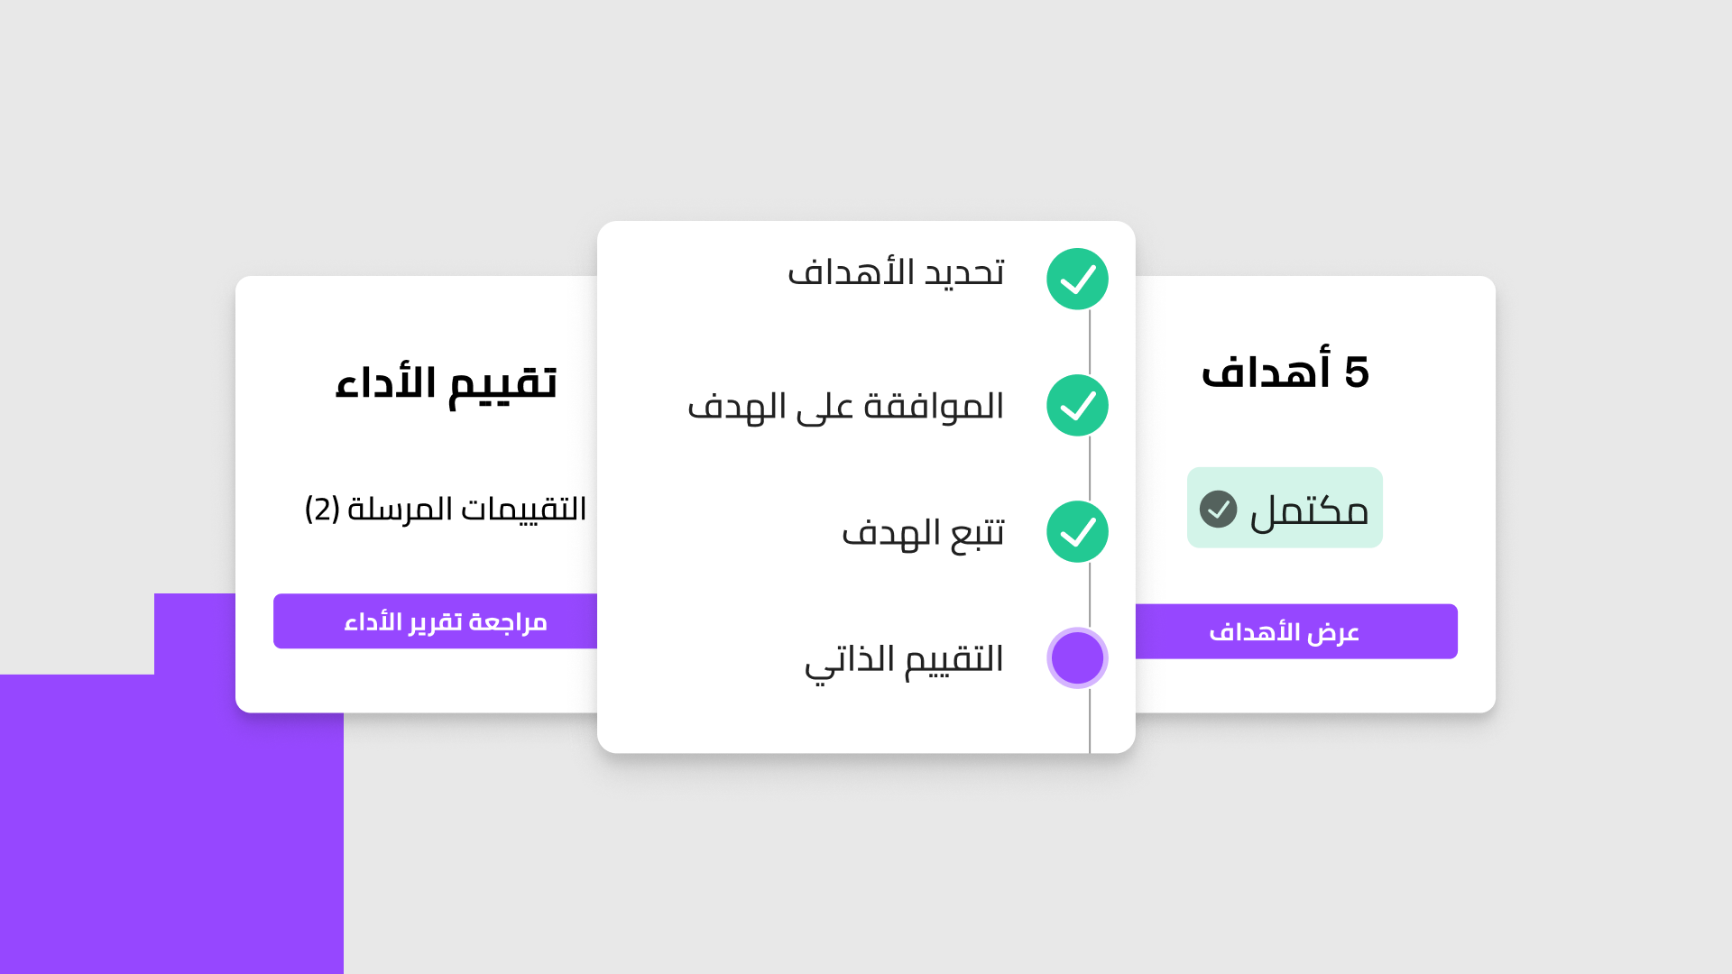
Task: Click the timeline connector line between steps
Action: 1089,469
